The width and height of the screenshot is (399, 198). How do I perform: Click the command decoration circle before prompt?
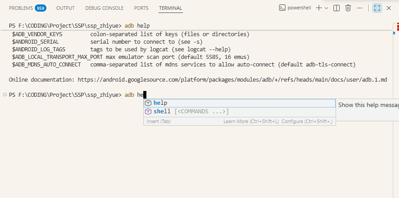(x=4, y=95)
